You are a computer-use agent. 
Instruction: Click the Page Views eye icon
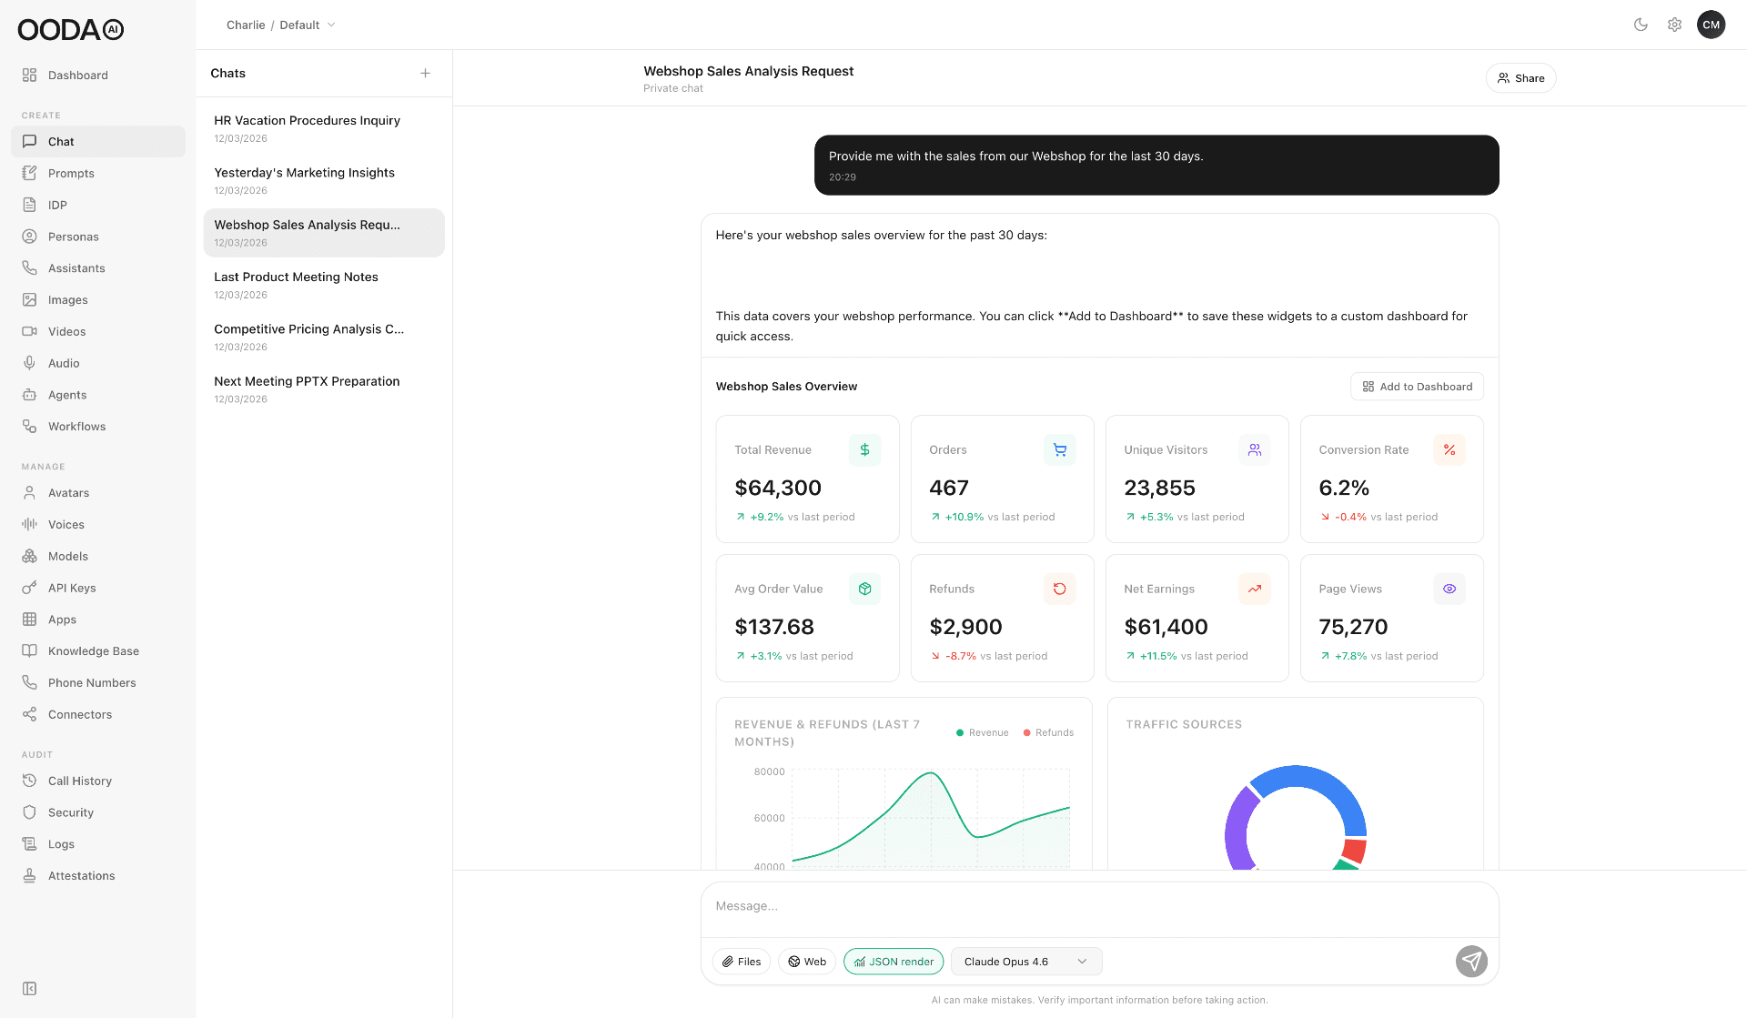click(x=1449, y=589)
